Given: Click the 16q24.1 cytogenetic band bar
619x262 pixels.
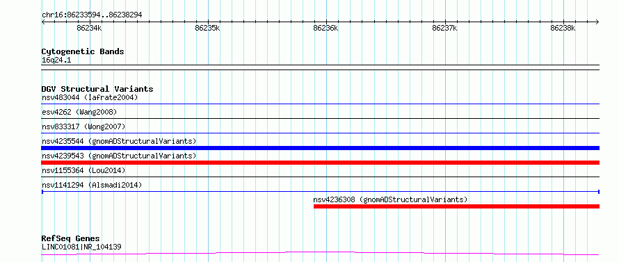Looking at the screenshot, I should [321, 67].
